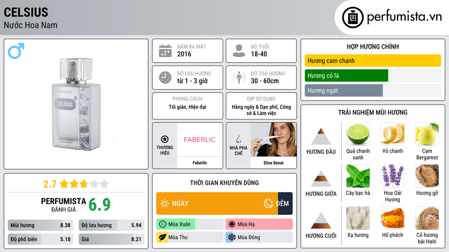Screen dimensions: 449x252
Task: Click the Hương gỗ wood image
Action: tap(427, 176)
